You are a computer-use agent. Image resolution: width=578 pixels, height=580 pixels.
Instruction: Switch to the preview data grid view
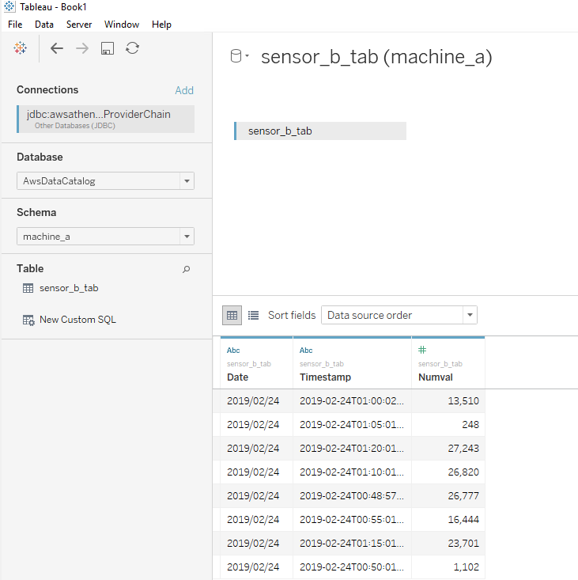[x=232, y=315]
